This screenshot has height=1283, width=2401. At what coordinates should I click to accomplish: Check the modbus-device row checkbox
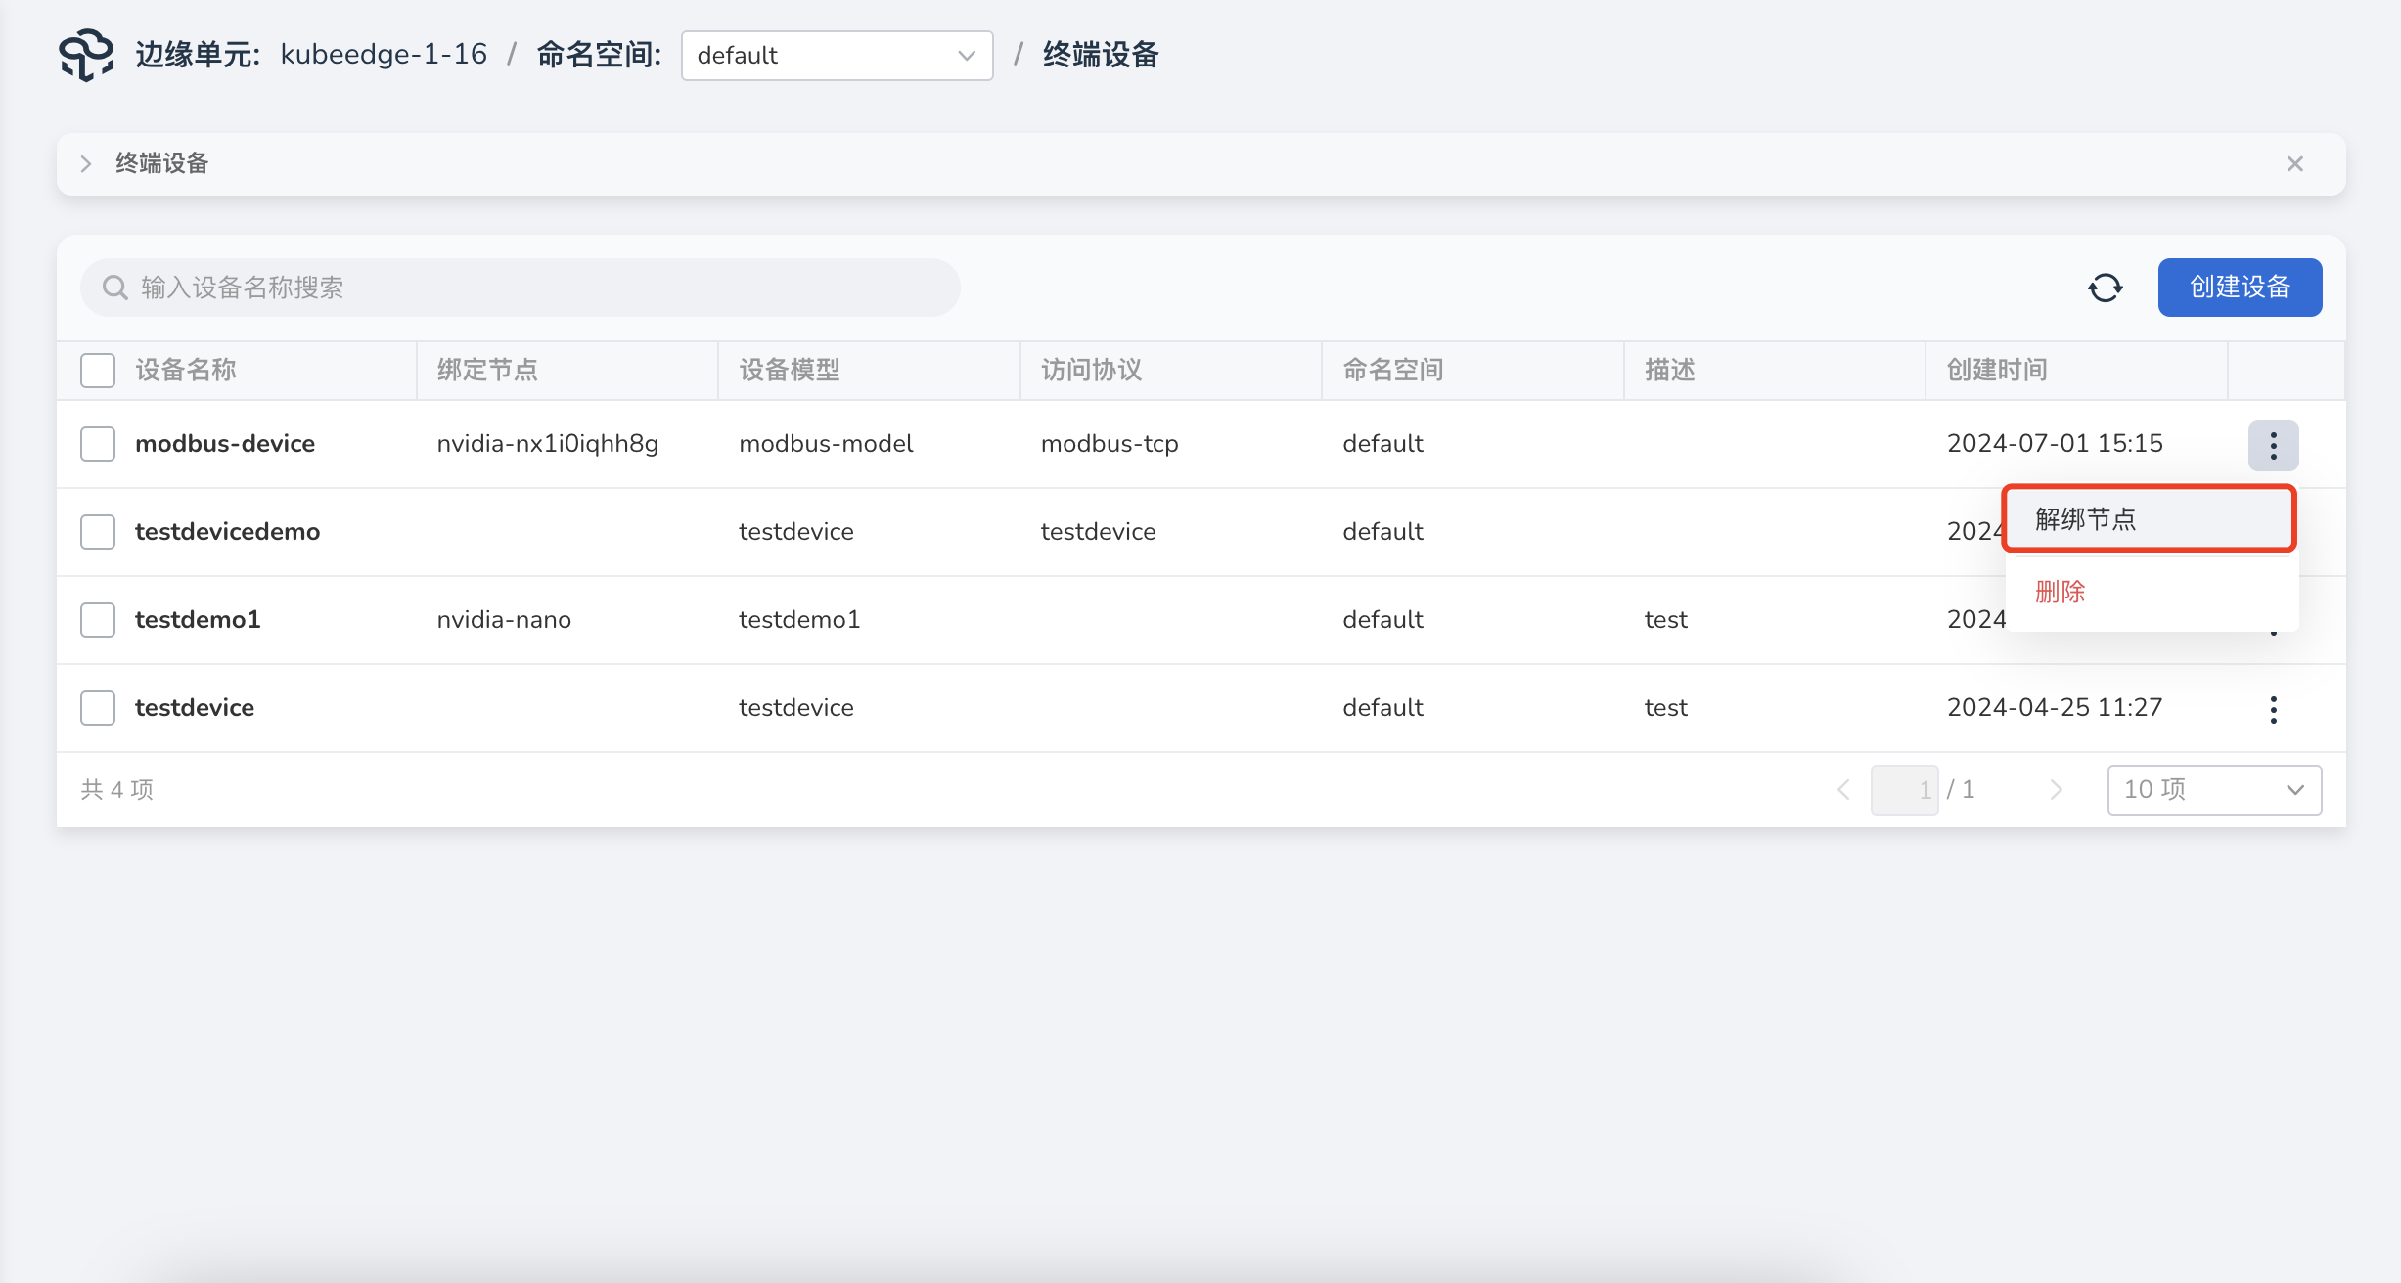point(98,444)
